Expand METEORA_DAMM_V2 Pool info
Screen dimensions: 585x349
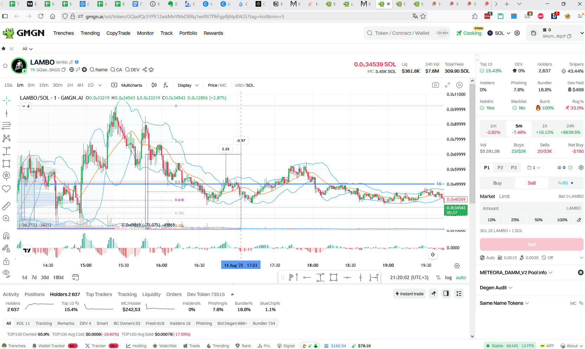click(516, 272)
